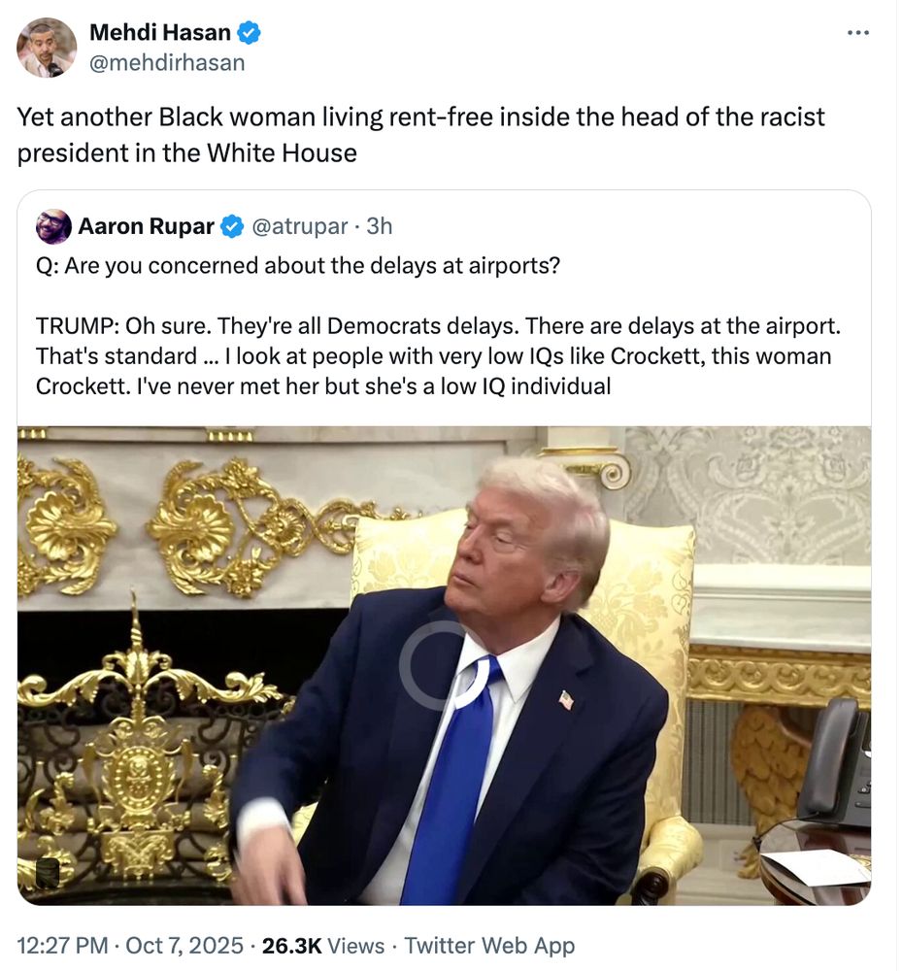Open the quoted tweet text about airport delays
Image resolution: width=902 pixels, height=971 pixels.
coord(438,325)
